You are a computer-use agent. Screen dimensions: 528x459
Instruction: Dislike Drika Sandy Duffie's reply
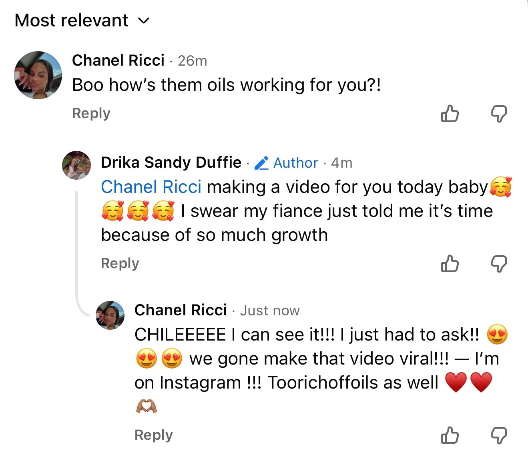tap(499, 264)
